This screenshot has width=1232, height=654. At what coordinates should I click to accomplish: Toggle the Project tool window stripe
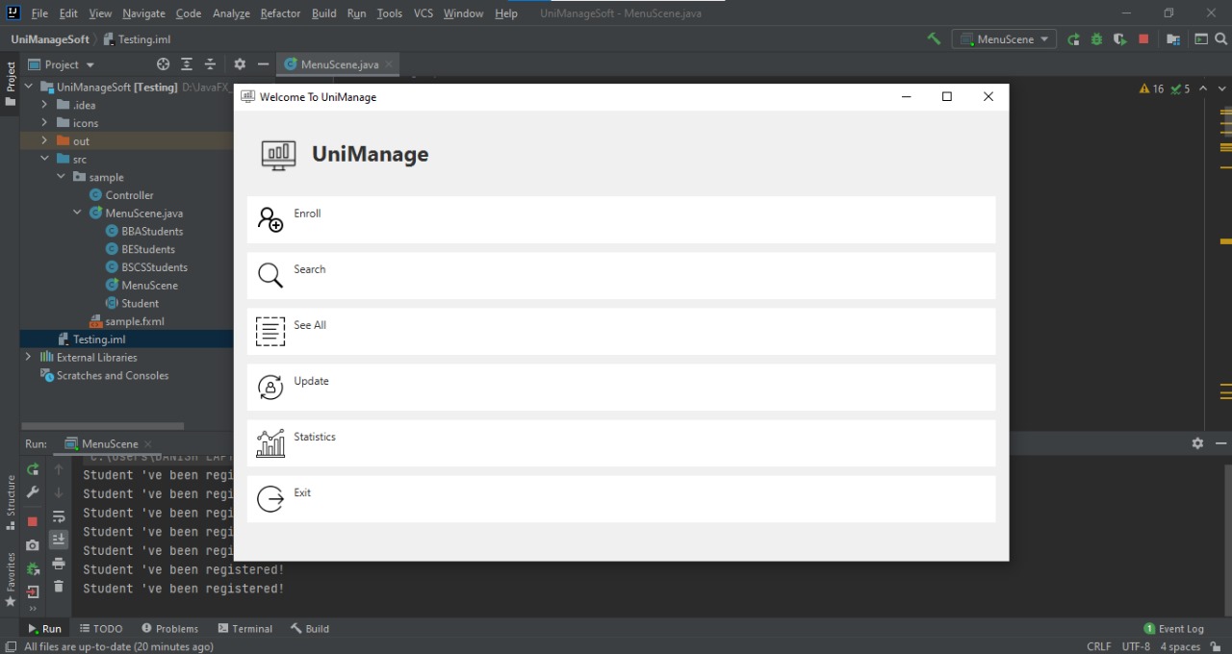pos(11,83)
